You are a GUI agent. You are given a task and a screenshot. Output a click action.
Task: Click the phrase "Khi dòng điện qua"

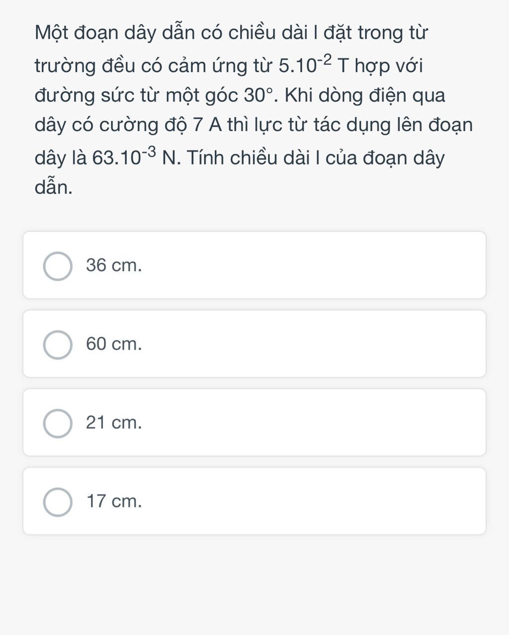(365, 95)
